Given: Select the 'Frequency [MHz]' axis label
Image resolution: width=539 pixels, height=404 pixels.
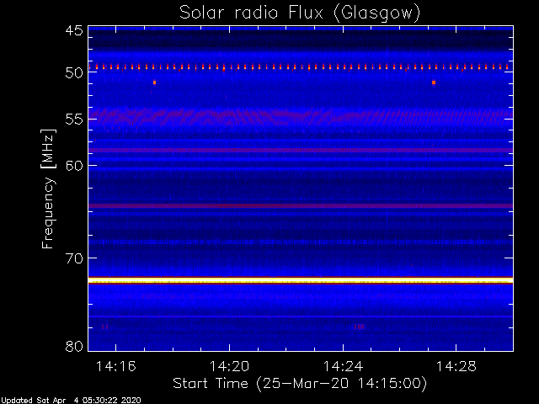Looking at the screenshot, I should [x=48, y=189].
